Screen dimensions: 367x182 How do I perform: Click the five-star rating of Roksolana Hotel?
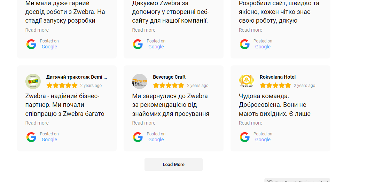(x=275, y=86)
